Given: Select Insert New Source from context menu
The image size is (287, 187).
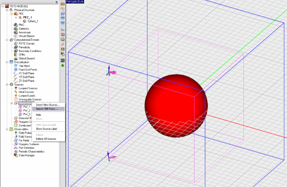Looking at the screenshot, I should coord(48,105).
